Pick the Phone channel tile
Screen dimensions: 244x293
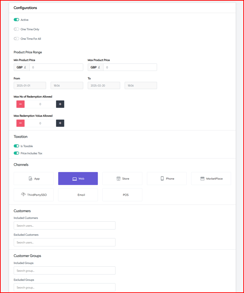[167, 179]
